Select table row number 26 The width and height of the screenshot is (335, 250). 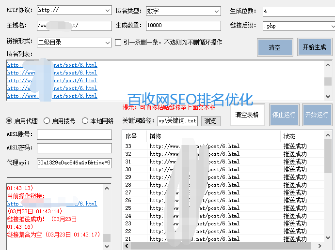[x=223, y=200]
